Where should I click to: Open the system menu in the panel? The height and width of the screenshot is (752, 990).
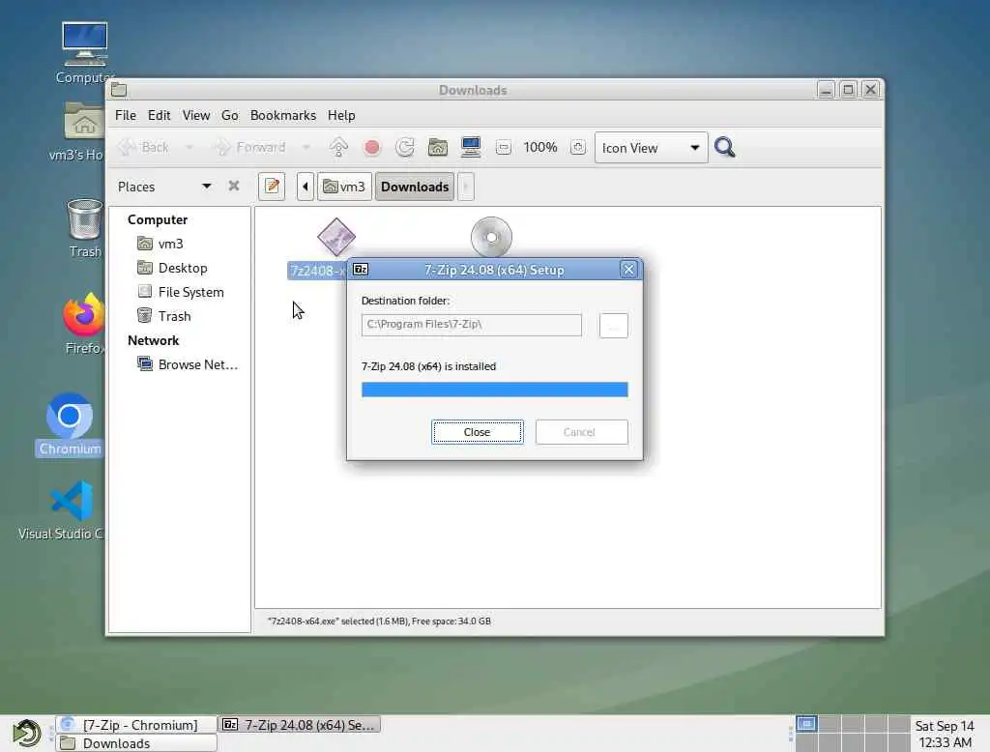tap(26, 734)
